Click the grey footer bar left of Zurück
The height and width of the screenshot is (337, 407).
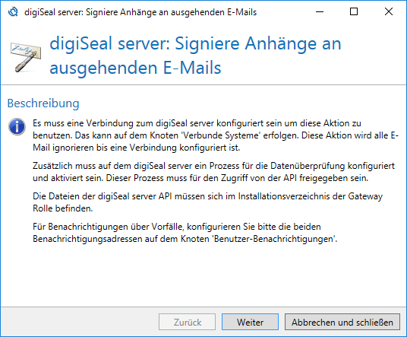click(80, 322)
